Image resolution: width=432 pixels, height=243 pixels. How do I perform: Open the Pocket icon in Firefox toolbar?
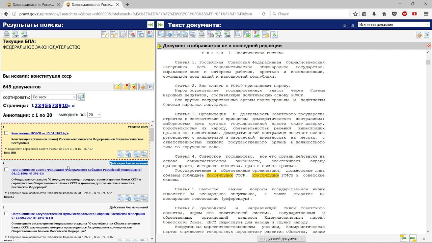coord(394,14)
